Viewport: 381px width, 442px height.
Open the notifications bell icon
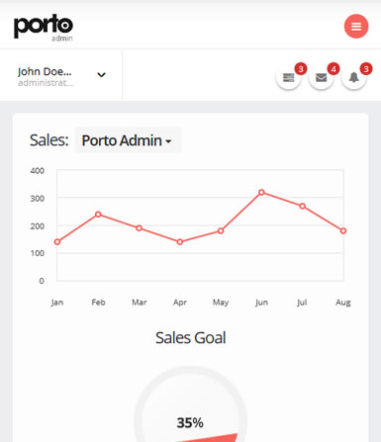(353, 78)
